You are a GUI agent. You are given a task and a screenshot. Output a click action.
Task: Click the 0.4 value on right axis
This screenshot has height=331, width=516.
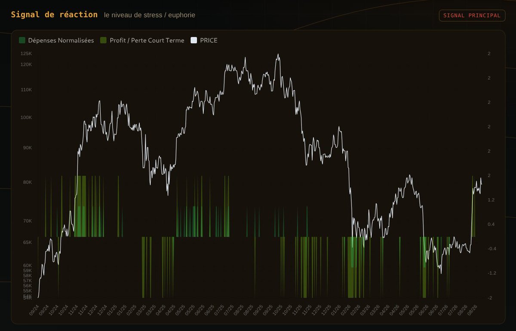click(x=491, y=224)
